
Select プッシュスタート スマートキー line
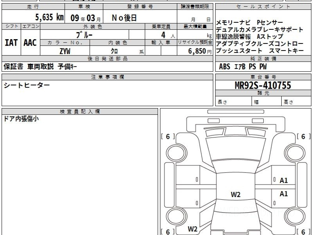pos(260,51)
